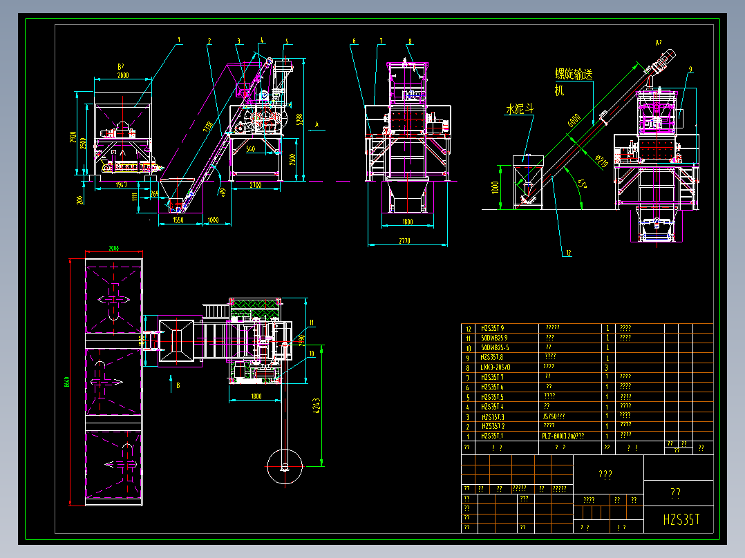Click view direction label B in plan view
Screen dimensions: 745x558
tap(174, 385)
